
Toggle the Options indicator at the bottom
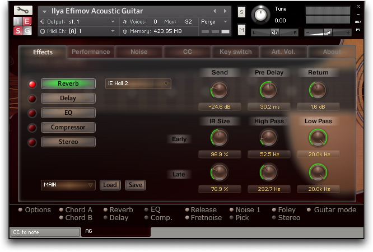(21, 209)
